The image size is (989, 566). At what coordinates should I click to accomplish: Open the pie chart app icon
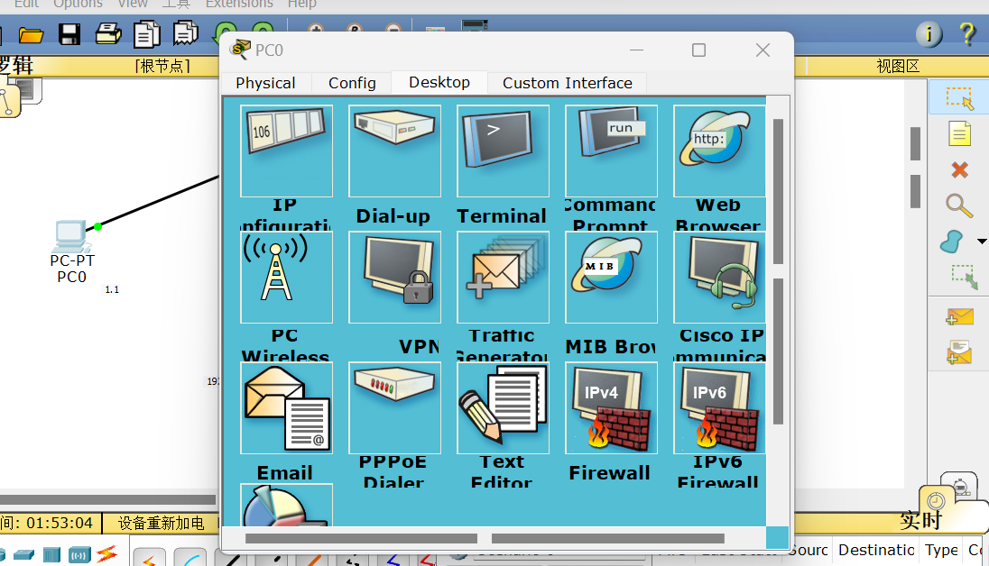pos(286,505)
